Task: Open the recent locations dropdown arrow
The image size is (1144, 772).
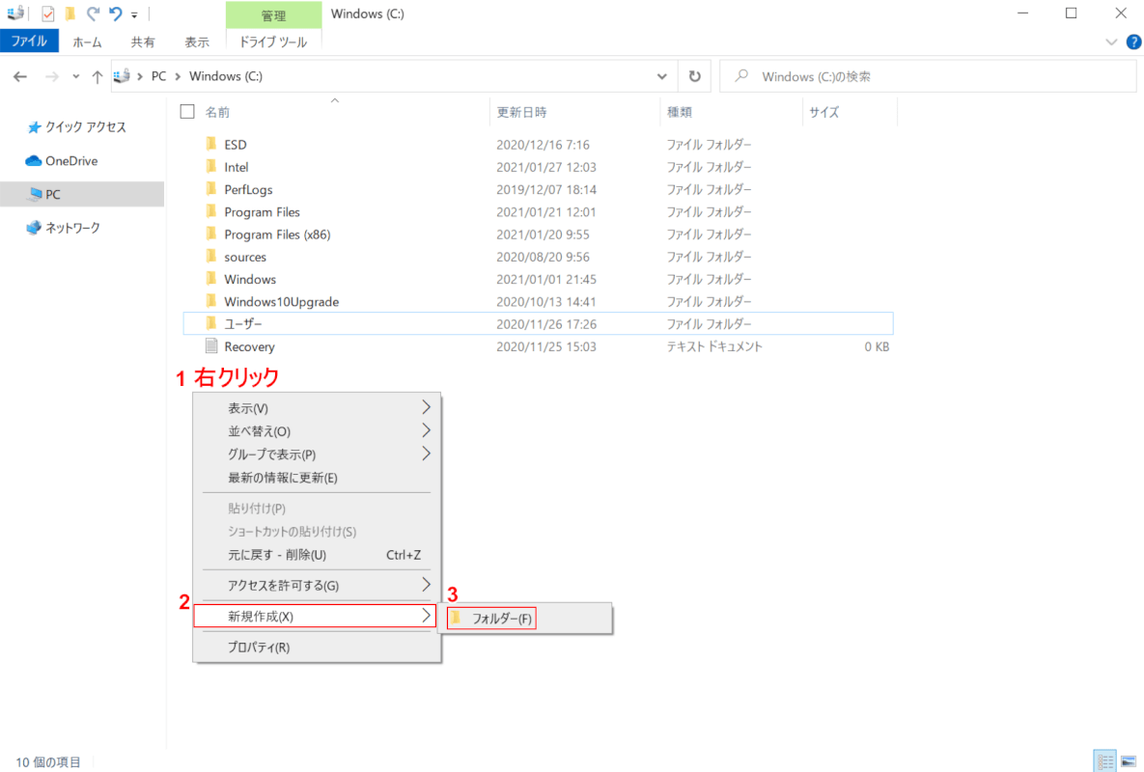Action: 75,77
